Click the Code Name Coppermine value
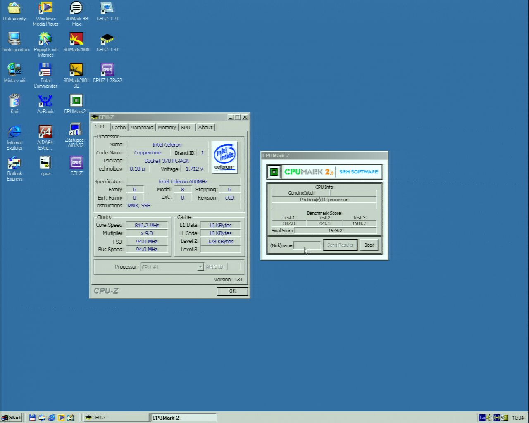 coord(148,153)
